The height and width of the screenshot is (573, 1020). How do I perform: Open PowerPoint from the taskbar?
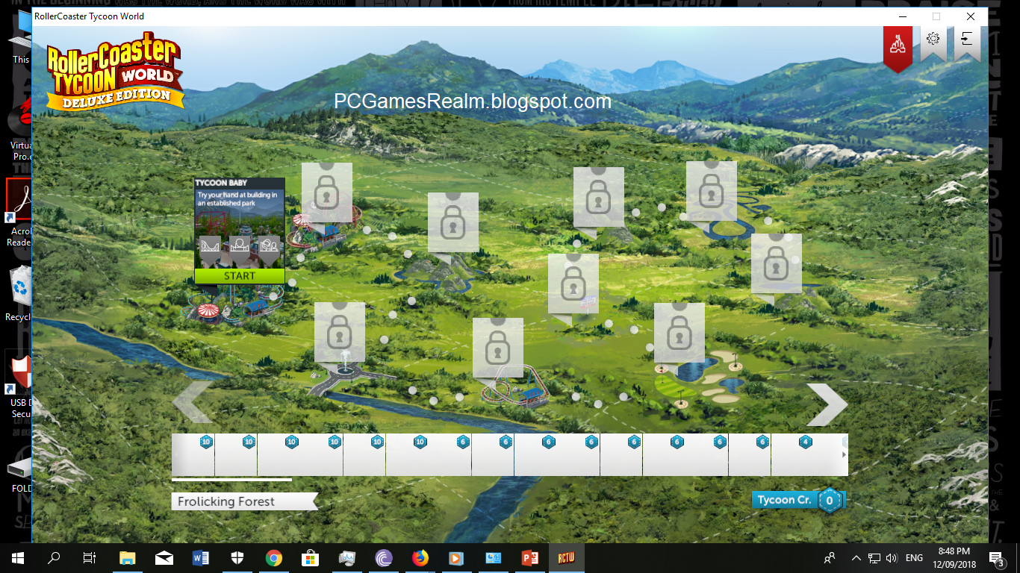click(x=530, y=557)
